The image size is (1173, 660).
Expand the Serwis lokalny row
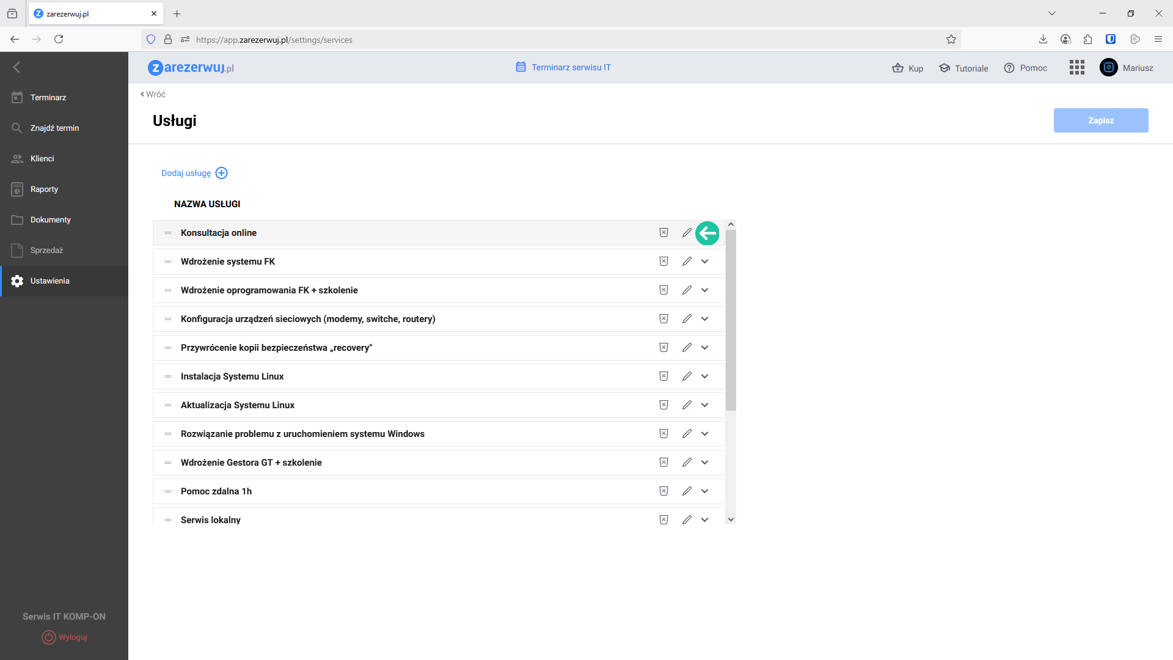click(x=705, y=520)
